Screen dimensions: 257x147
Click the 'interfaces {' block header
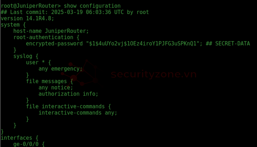pos(20,138)
